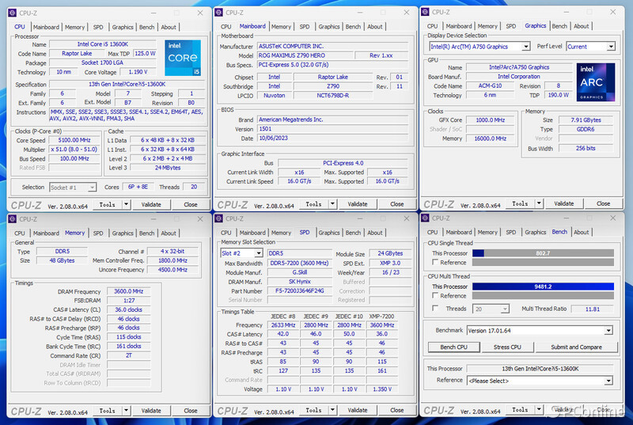Click the CPU-Z title icon in the CPU window

12,13
